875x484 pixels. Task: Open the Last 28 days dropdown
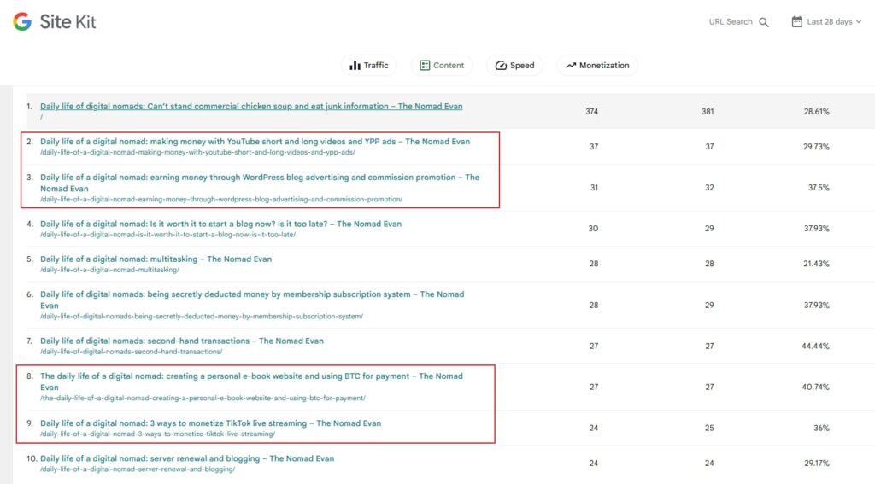pyautogui.click(x=828, y=22)
